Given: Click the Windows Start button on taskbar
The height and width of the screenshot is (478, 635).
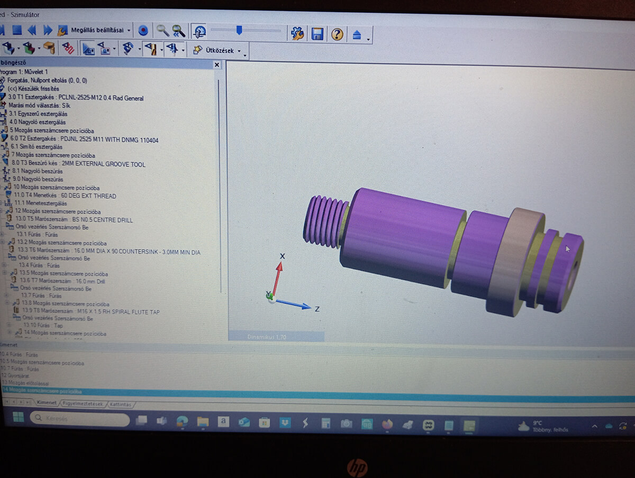Looking at the screenshot, I should (x=17, y=418).
